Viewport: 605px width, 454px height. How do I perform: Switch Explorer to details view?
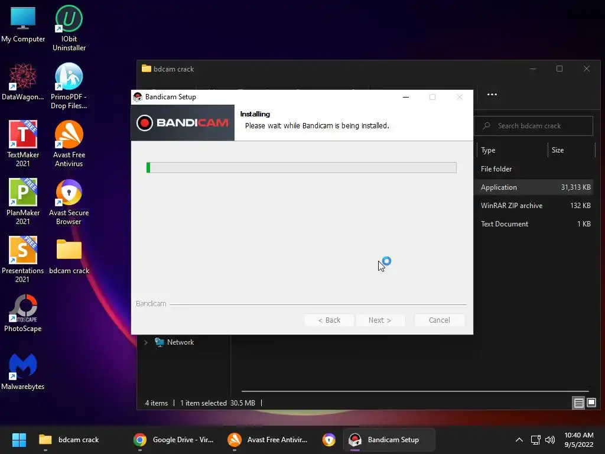[x=579, y=403]
